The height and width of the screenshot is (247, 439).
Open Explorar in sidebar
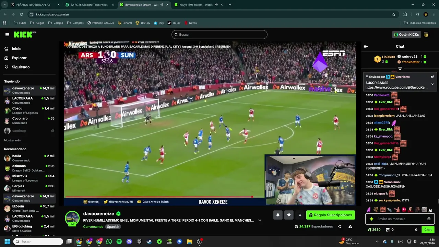[19, 58]
